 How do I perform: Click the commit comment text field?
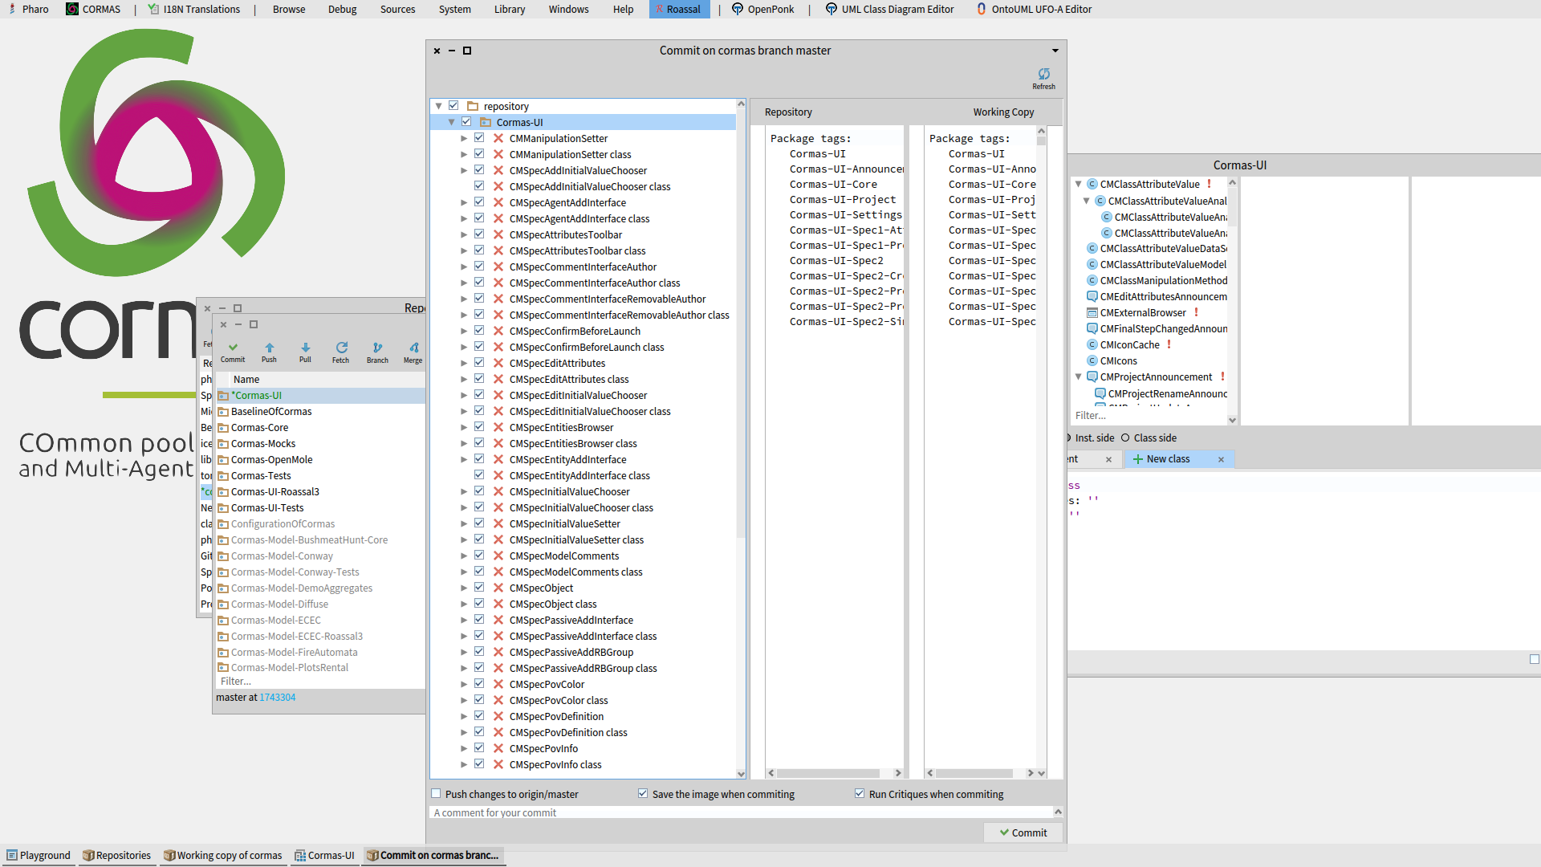click(738, 812)
